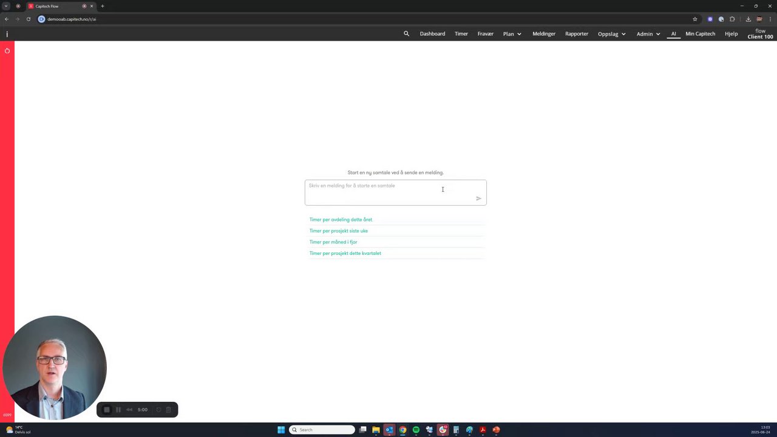Expand the Plan dropdown menu
This screenshot has width=777, height=437.
pos(512,34)
